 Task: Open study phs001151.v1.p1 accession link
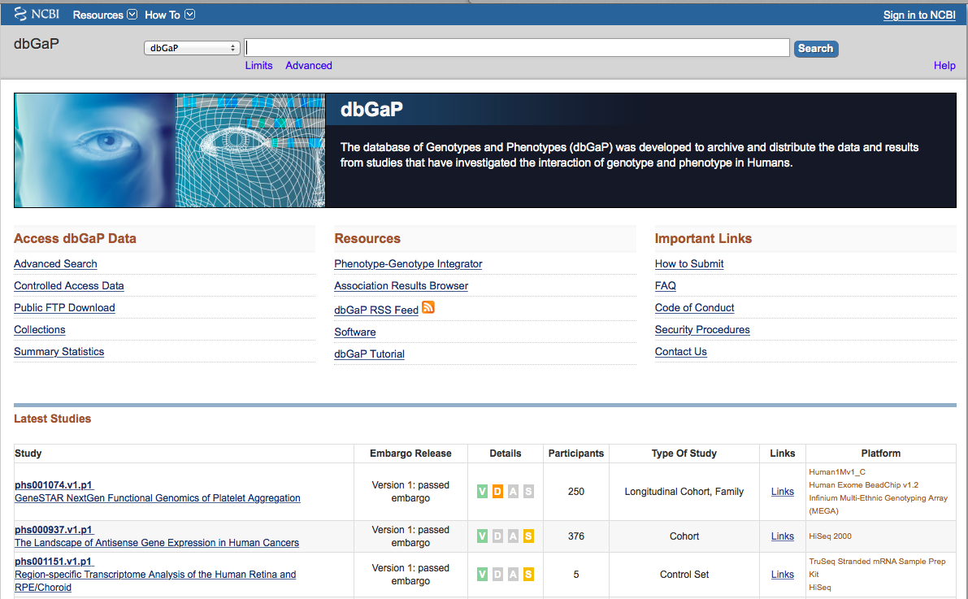54,562
